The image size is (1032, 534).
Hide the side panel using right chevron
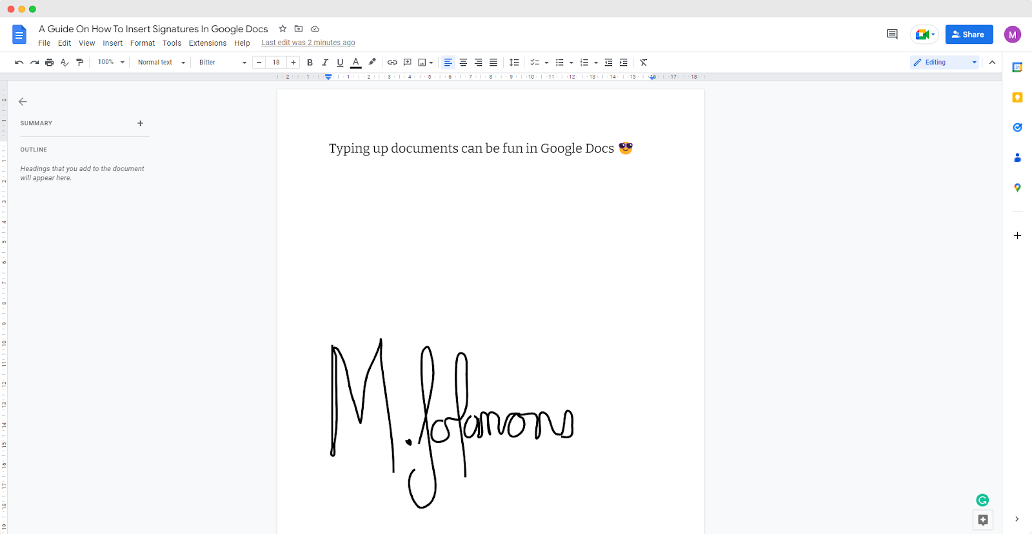pyautogui.click(x=1017, y=519)
